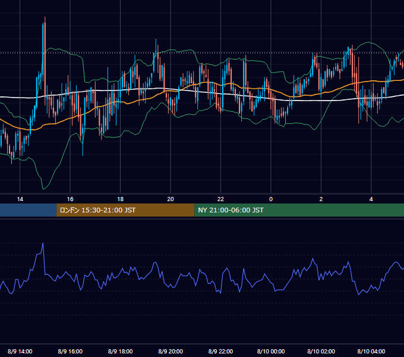Click the 4 hour axis label

coord(371,199)
